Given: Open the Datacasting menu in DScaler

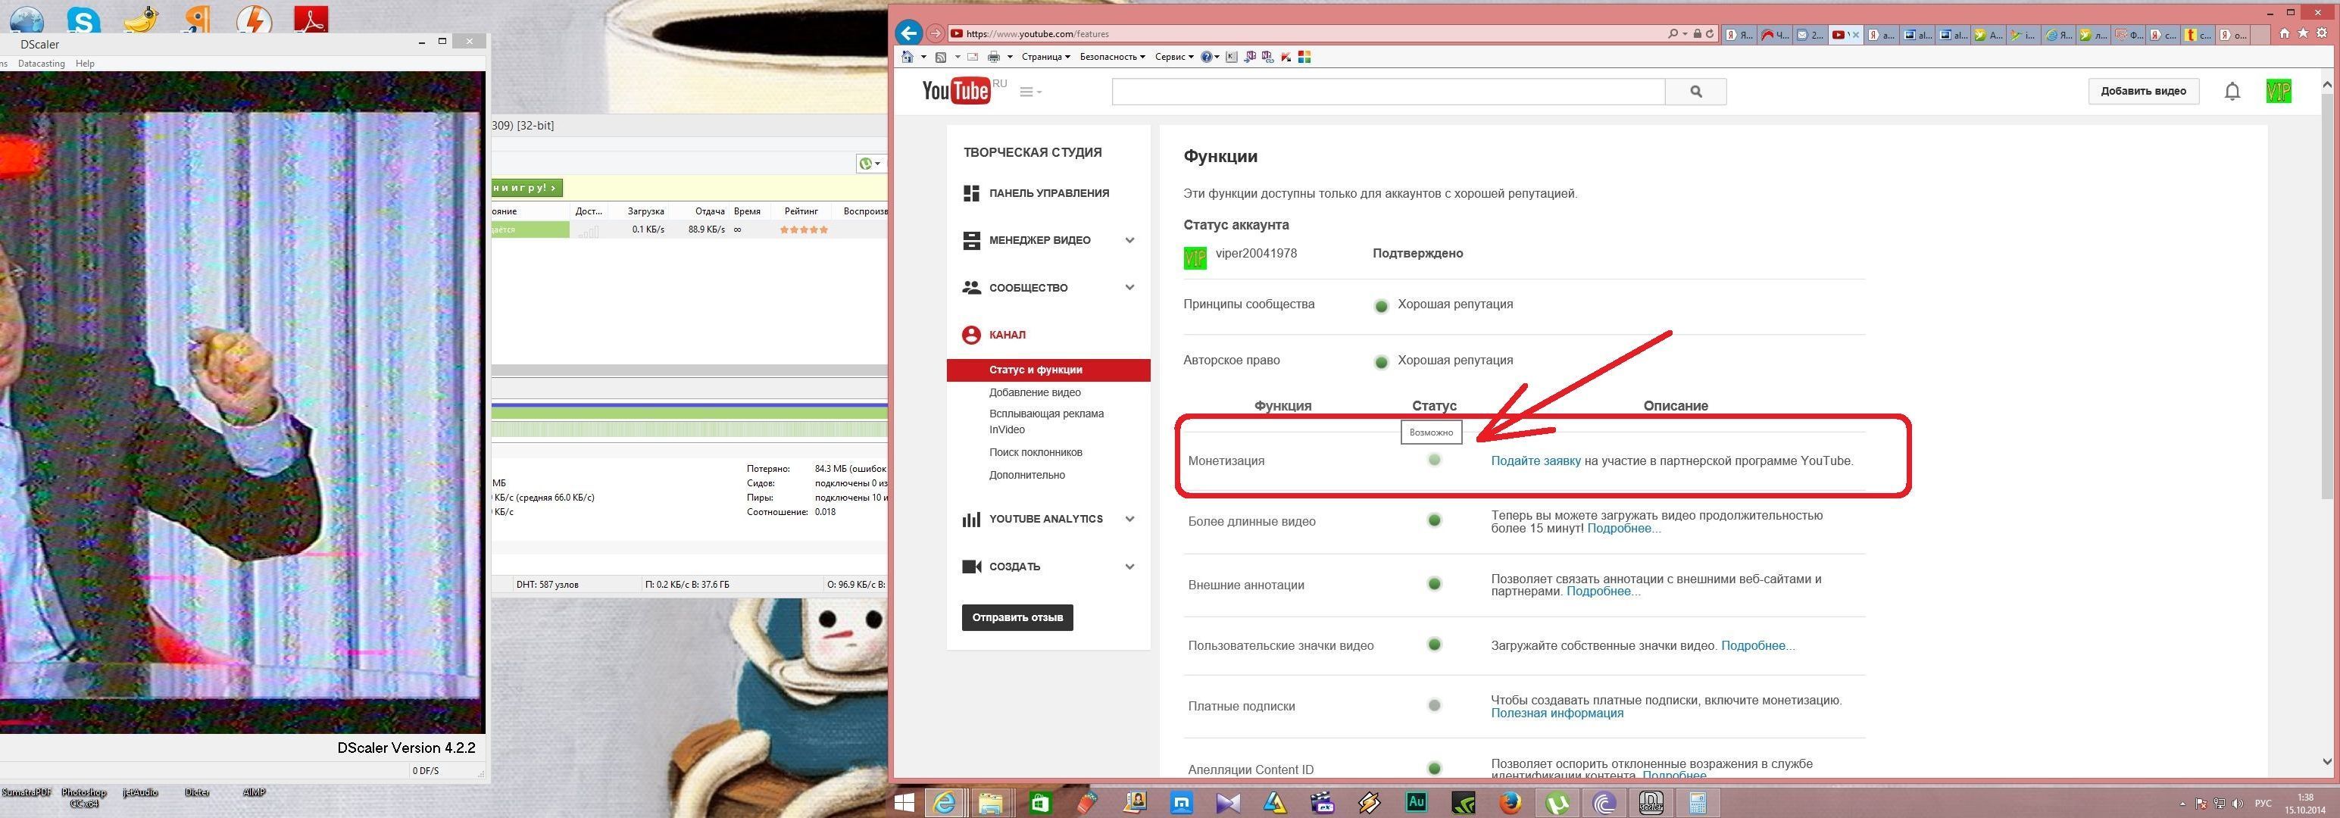Looking at the screenshot, I should click(41, 64).
